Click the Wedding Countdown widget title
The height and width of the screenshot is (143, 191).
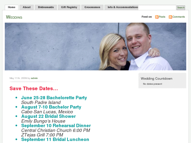[157, 79]
